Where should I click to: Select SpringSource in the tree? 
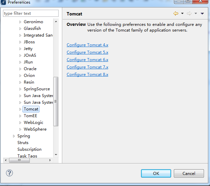tap(37, 89)
